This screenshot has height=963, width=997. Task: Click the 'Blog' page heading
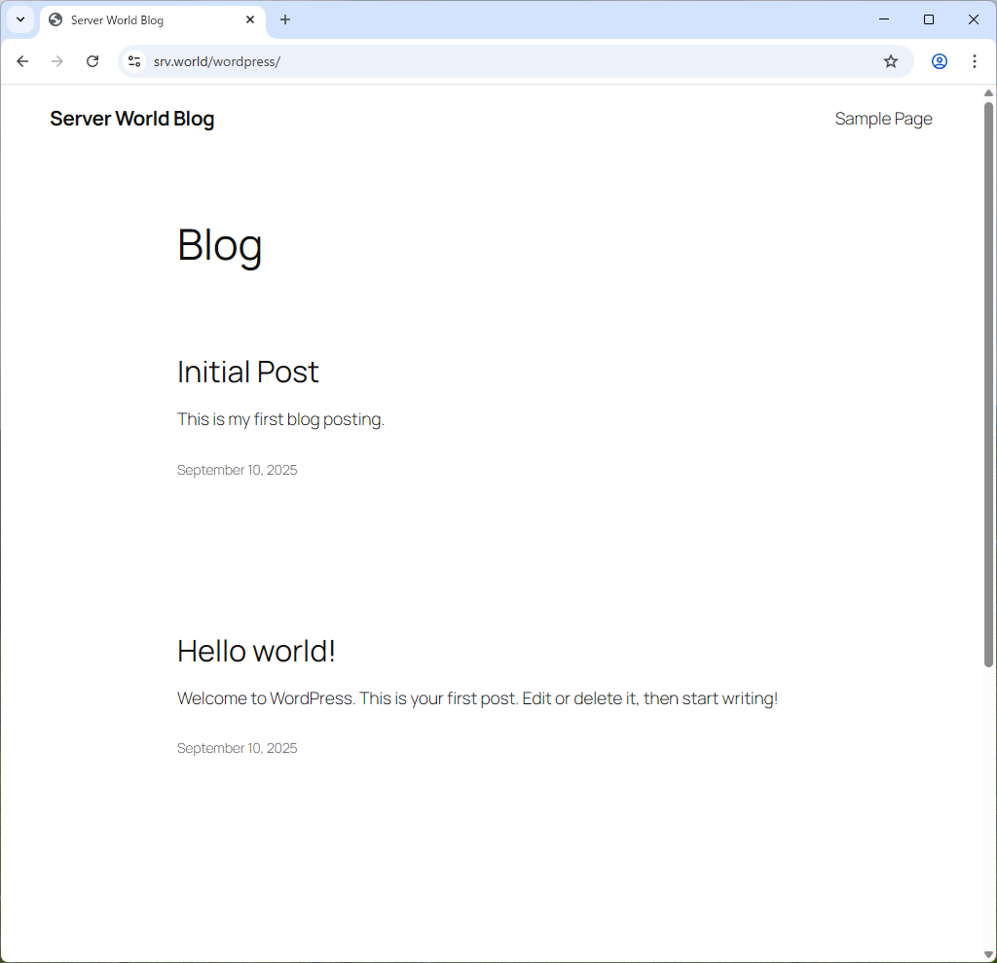(x=219, y=246)
